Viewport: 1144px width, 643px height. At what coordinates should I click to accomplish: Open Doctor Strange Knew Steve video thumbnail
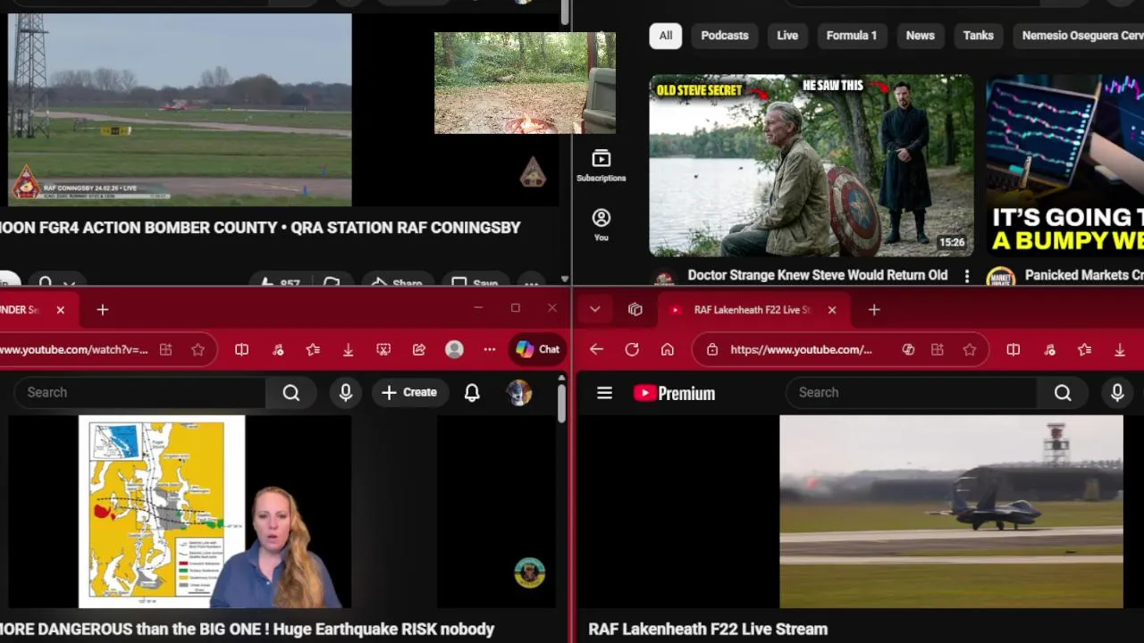click(812, 165)
